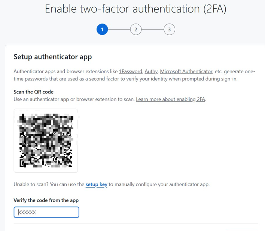Viewport: 265px width, 231px height.
Task: Select the Setup authenticator app heading
Action: 53,57
